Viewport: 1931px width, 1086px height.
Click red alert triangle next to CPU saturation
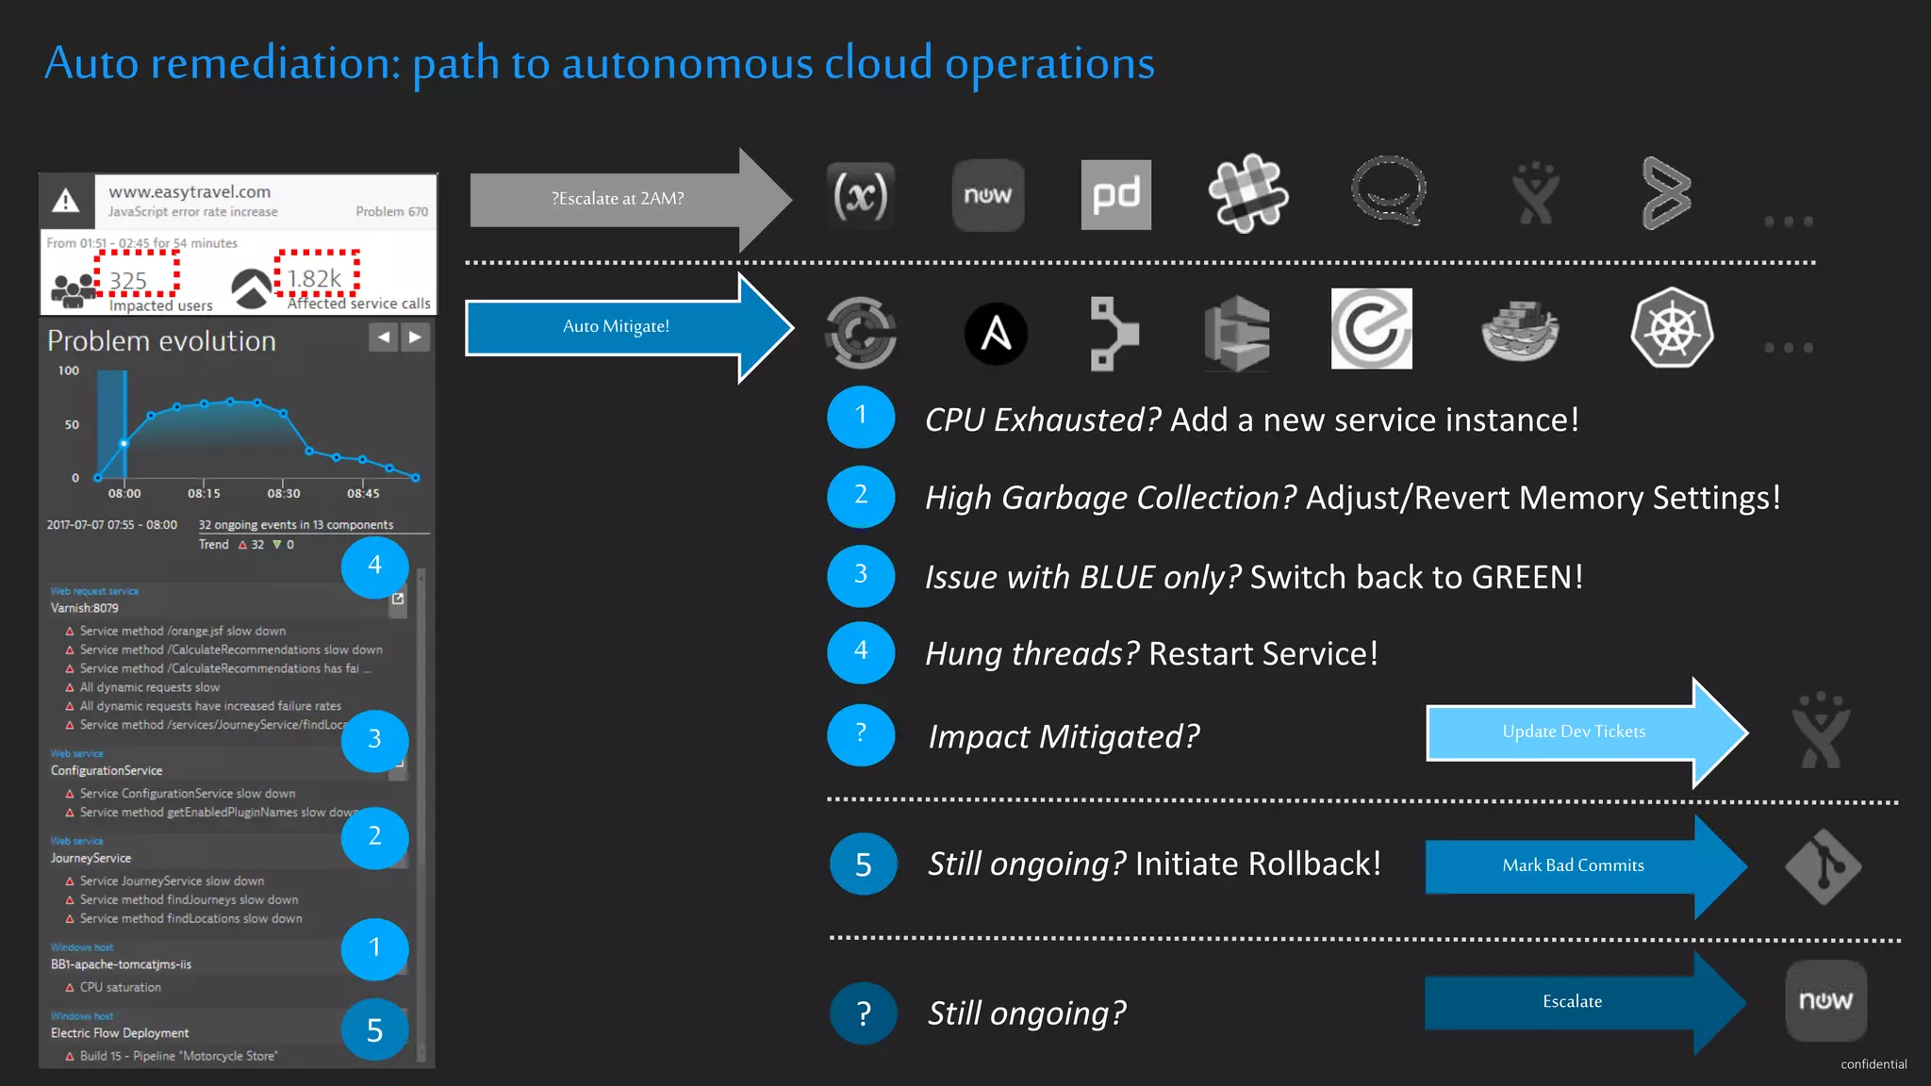(69, 988)
